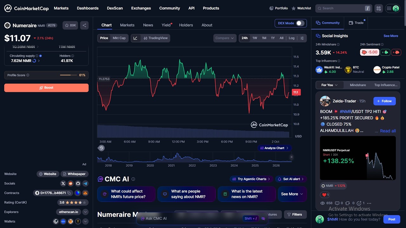
Task: Click the Analyze Chart button
Action: [274, 148]
